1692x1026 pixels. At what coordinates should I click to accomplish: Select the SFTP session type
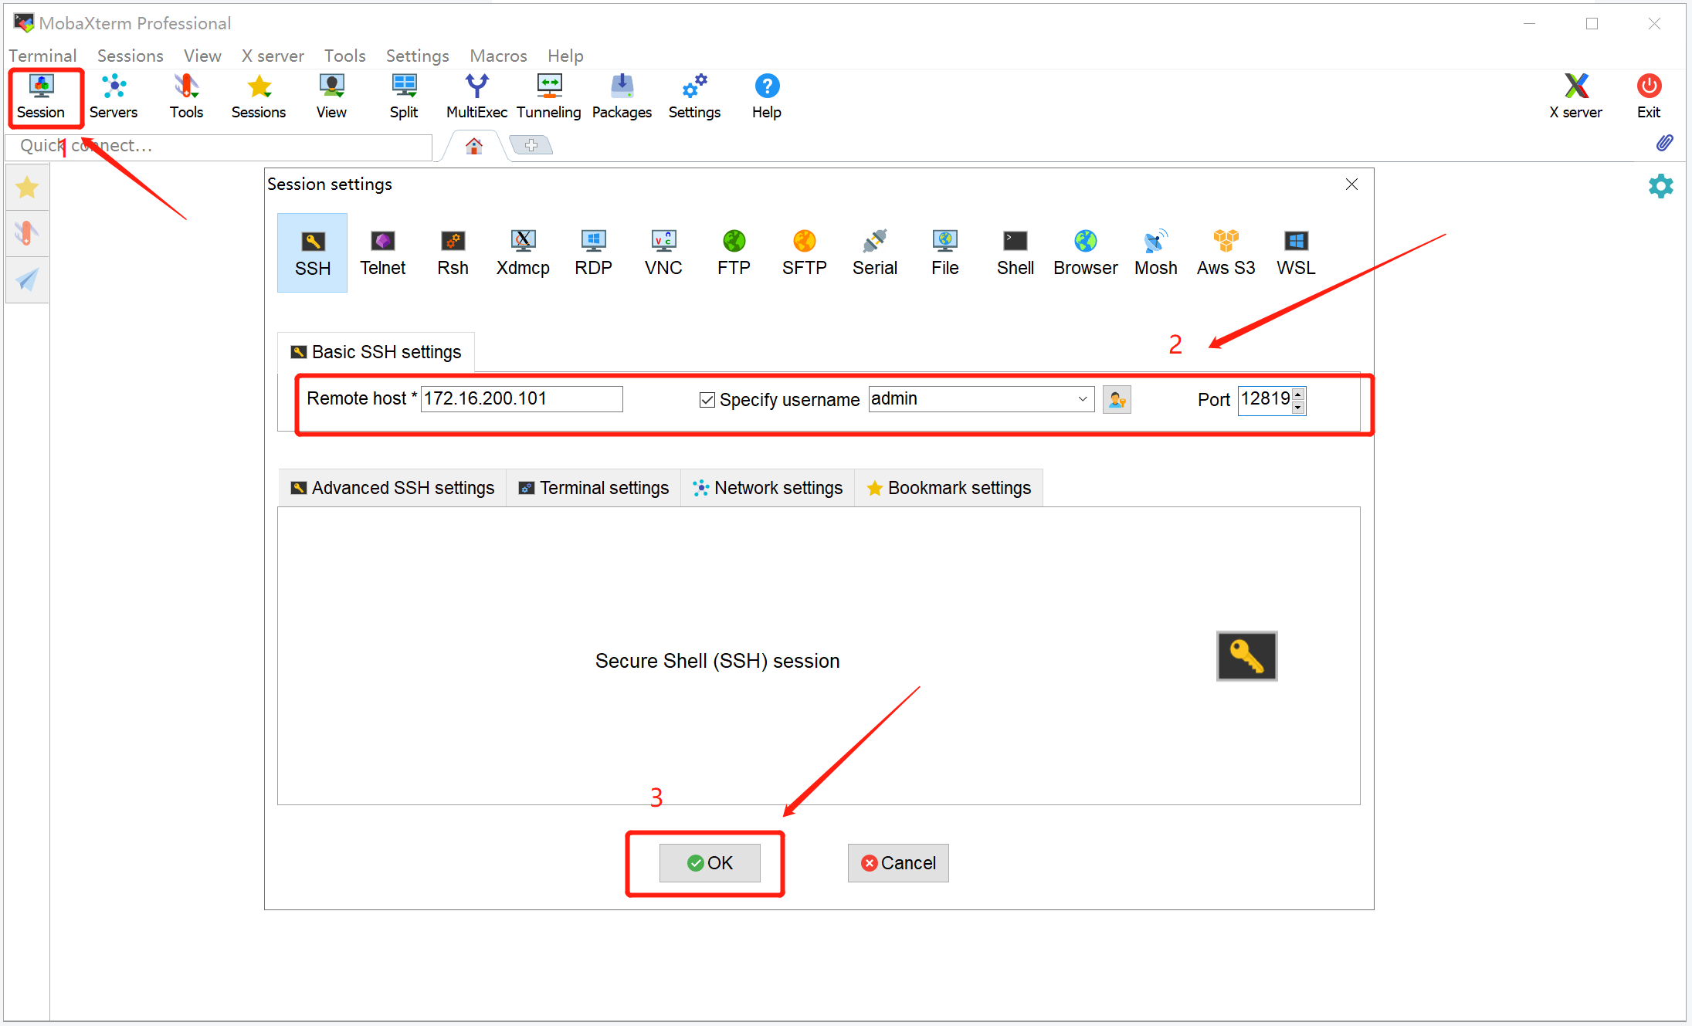pyautogui.click(x=804, y=252)
